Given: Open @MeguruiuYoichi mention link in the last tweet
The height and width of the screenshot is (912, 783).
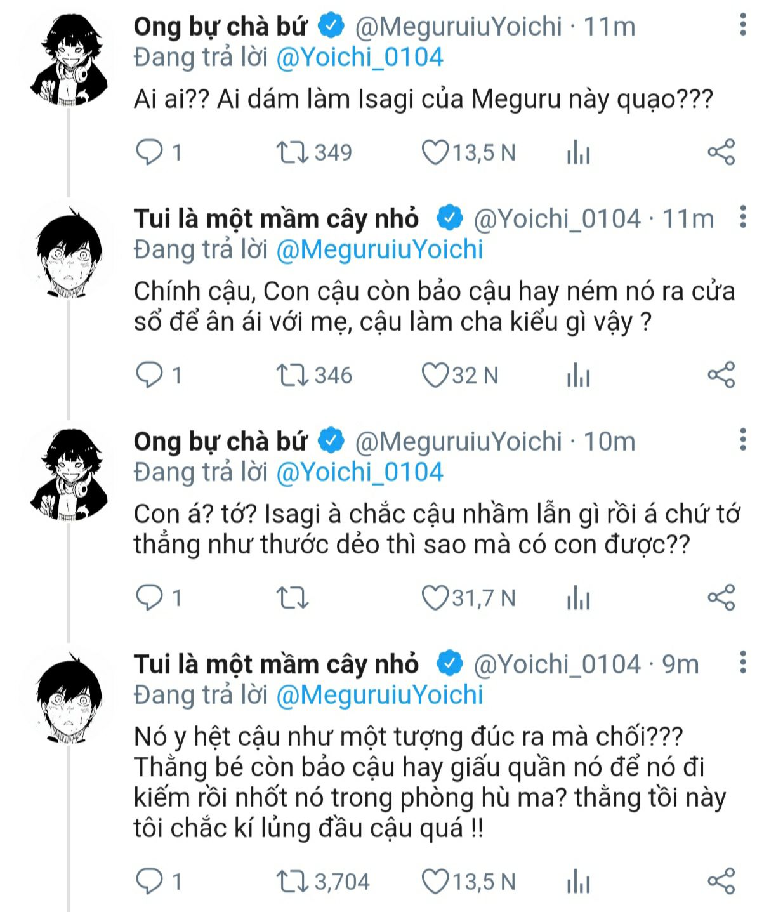Looking at the screenshot, I should (x=379, y=695).
